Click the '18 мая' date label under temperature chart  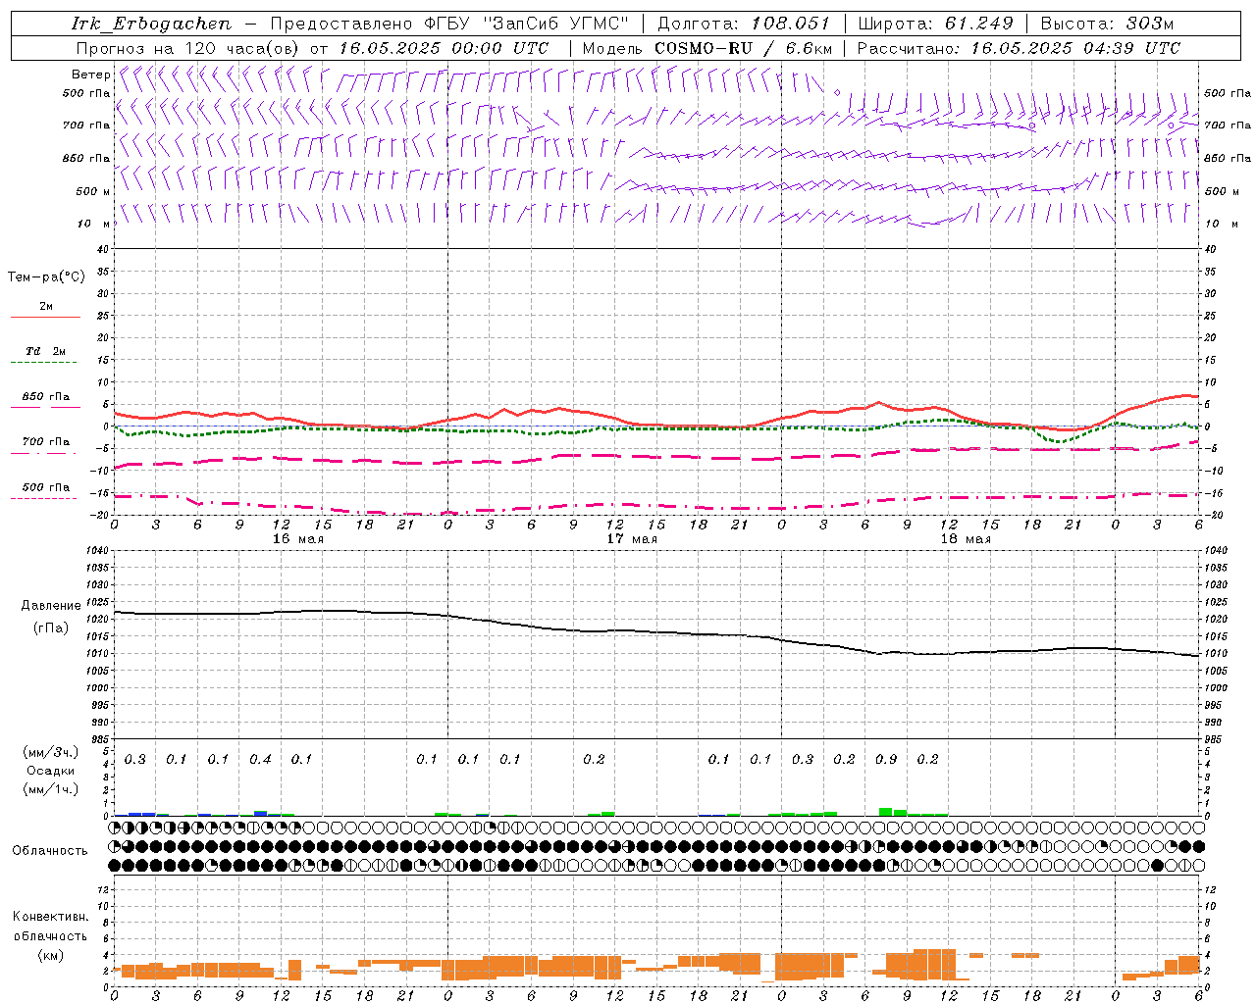966,539
